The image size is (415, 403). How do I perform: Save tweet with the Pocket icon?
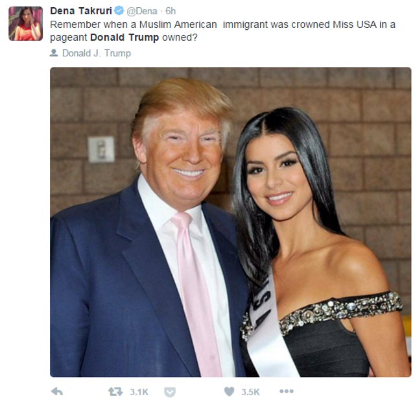170,392
